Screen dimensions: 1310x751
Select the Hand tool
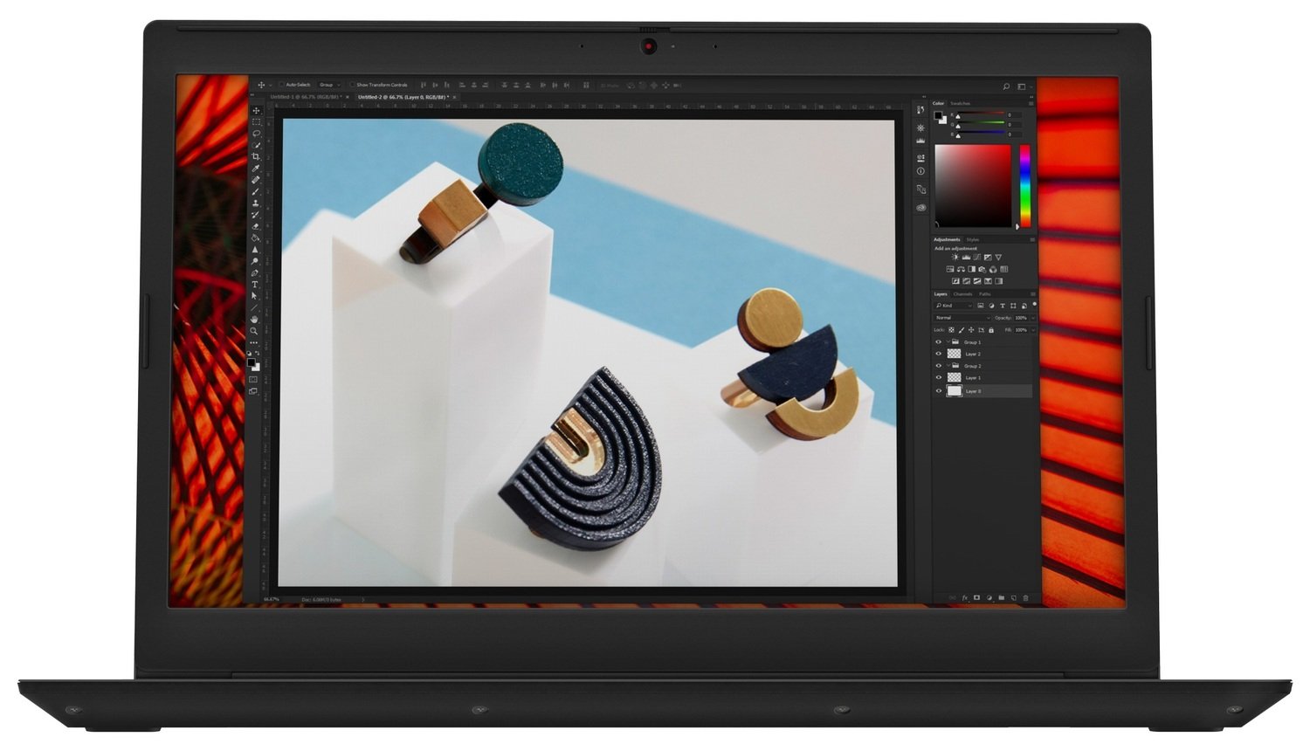[x=254, y=320]
